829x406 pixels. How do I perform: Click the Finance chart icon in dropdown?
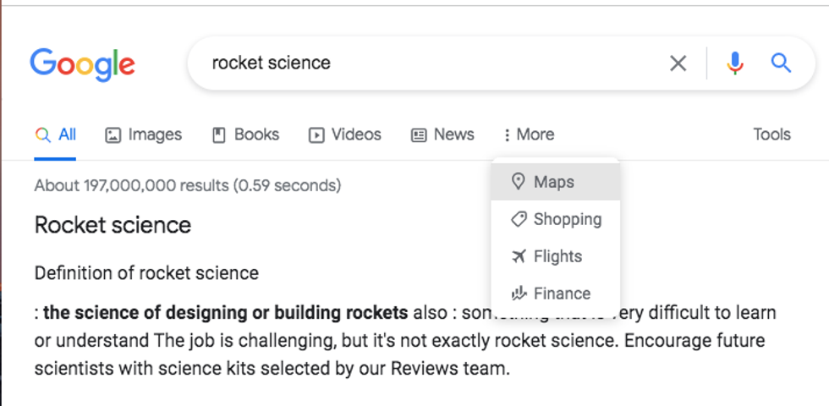coord(519,294)
